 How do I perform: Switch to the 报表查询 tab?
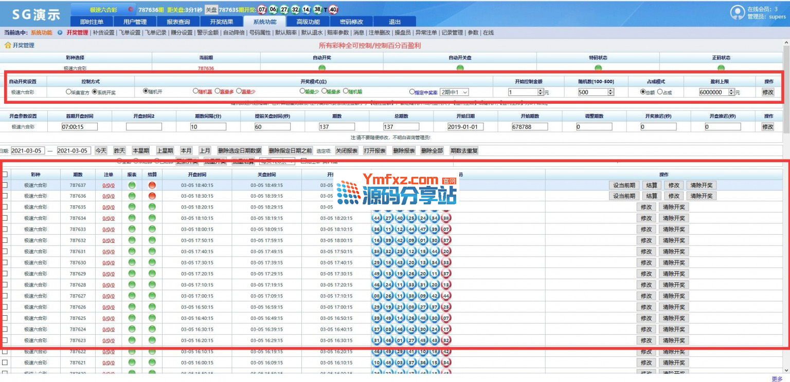(178, 22)
